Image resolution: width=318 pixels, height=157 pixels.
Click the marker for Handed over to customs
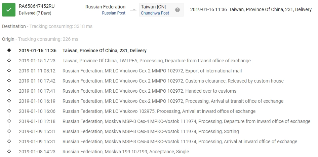click(9, 91)
